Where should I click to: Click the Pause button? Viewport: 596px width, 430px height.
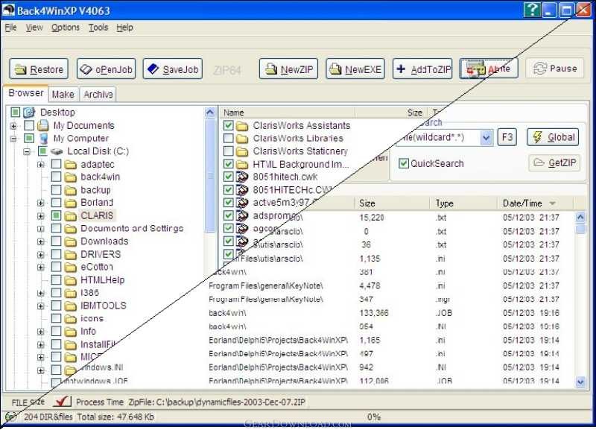pos(555,68)
